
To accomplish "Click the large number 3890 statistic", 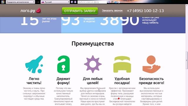I will point(120,21).
